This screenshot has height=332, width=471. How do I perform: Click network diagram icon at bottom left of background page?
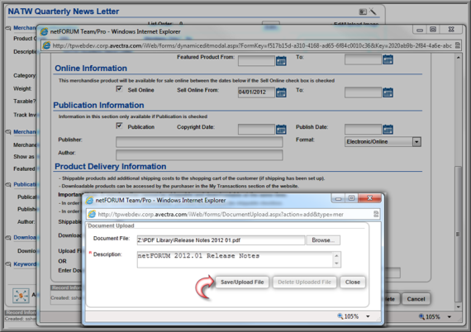click(x=21, y=296)
